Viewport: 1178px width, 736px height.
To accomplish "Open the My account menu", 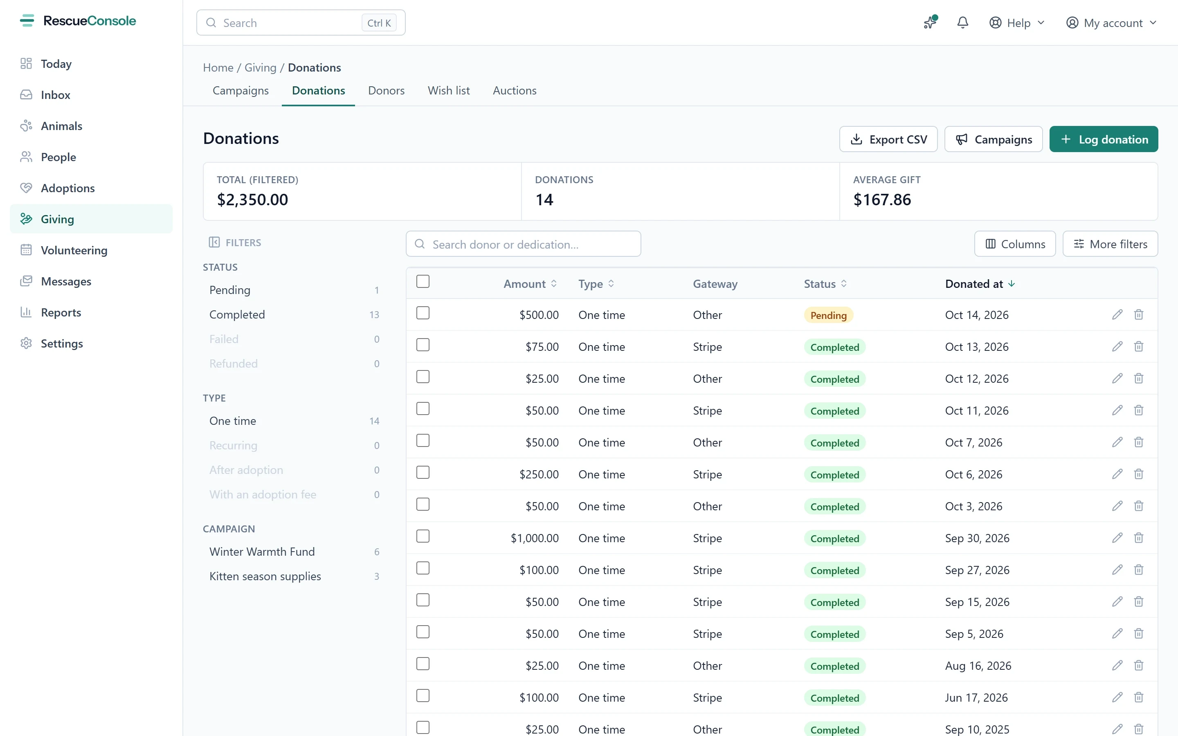I will [x=1111, y=23].
